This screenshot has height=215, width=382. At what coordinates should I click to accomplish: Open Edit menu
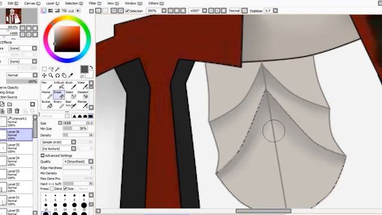(13, 4)
